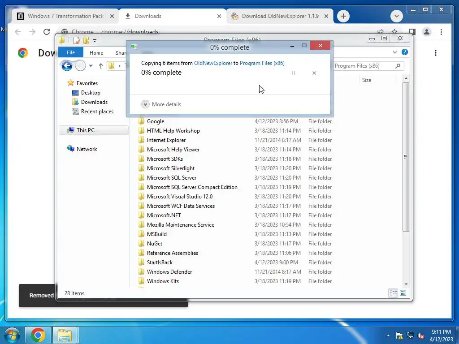Screen dimensions: 459x344
Task: Follow the OldNewExplorer source link
Action: click(x=213, y=63)
